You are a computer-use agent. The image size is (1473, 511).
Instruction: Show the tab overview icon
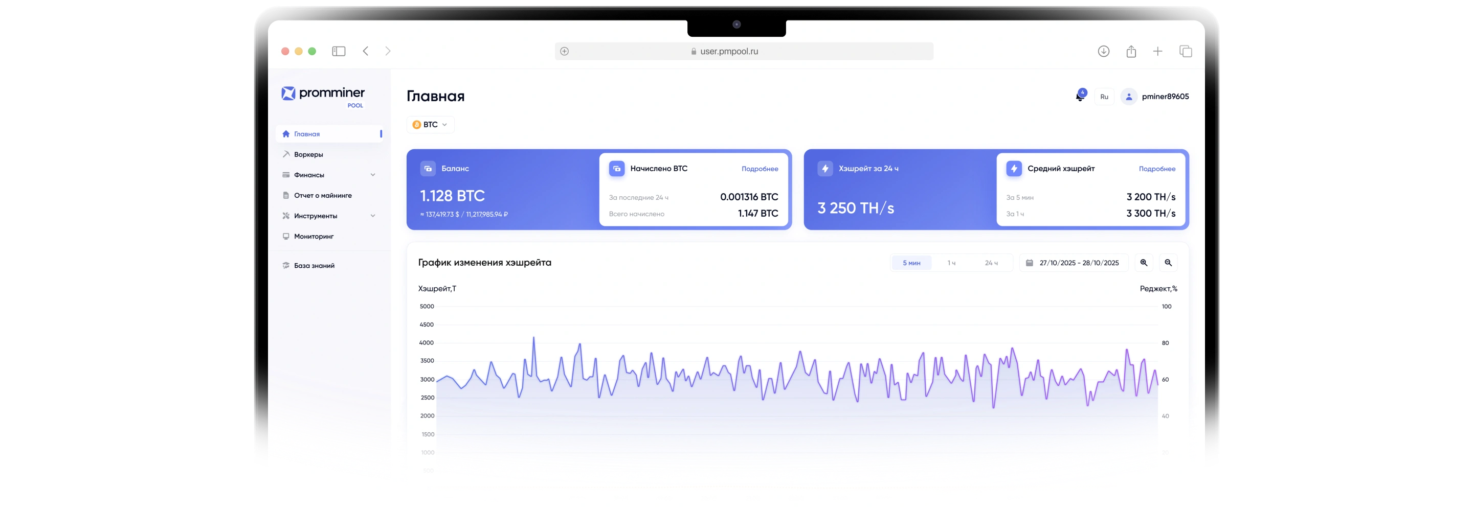1186,52
